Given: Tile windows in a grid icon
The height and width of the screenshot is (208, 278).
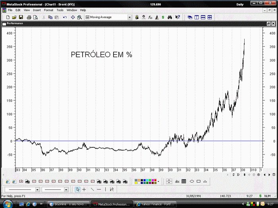Looking at the screenshot, I should click(x=210, y=17).
